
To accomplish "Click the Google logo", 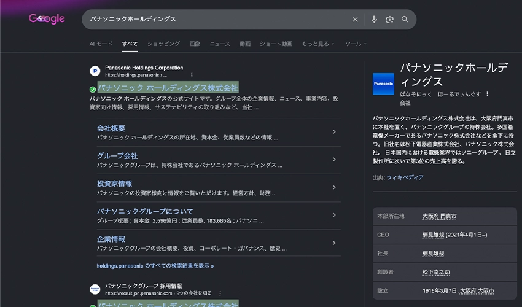I will tap(47, 19).
